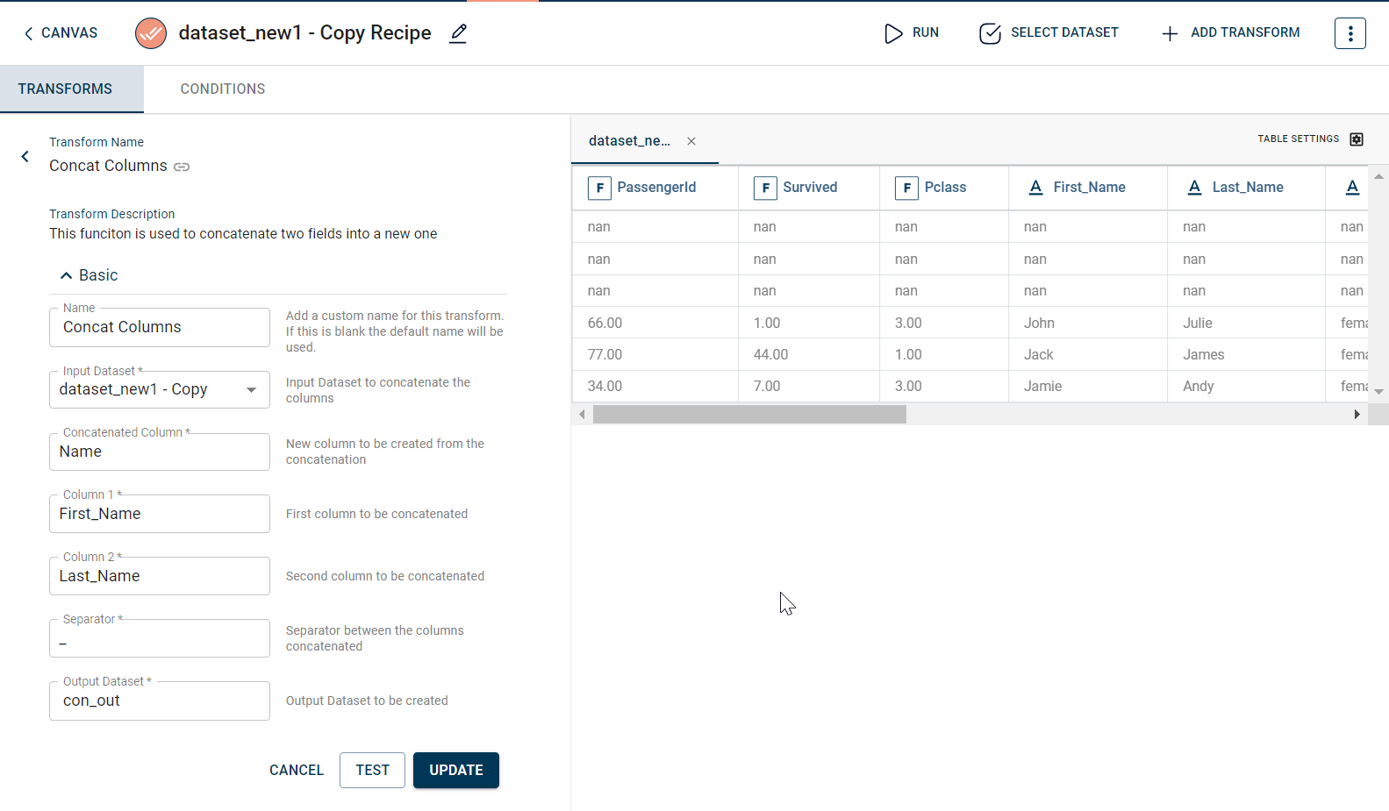
Task: Click the horizontal scrollbar of the table
Action: point(749,415)
